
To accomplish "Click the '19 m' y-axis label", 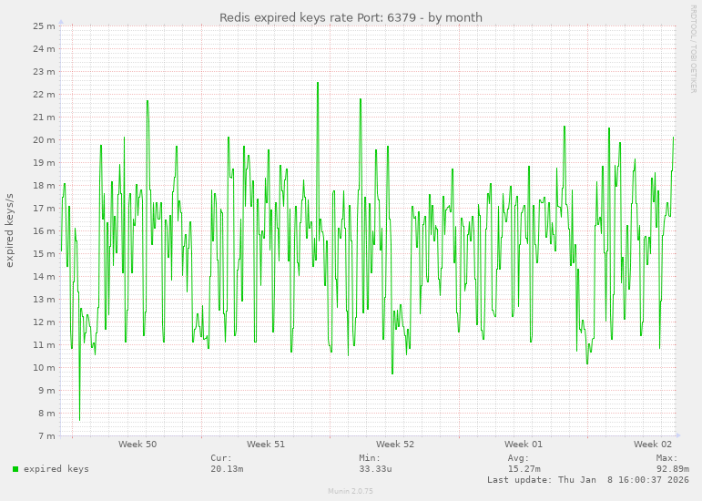I will coord(44,163).
